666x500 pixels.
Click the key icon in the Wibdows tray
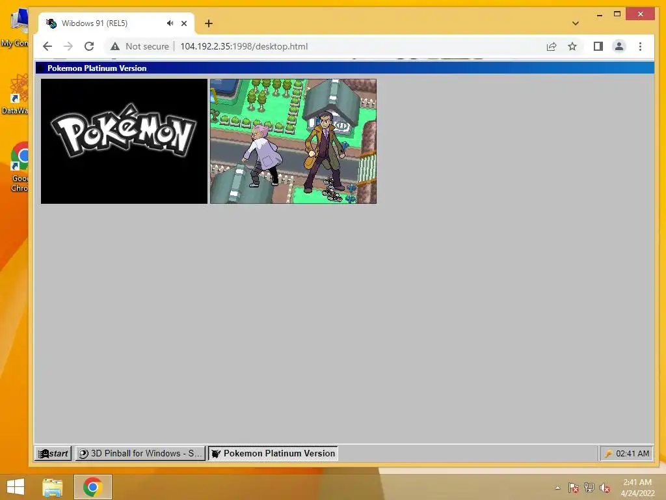point(608,454)
